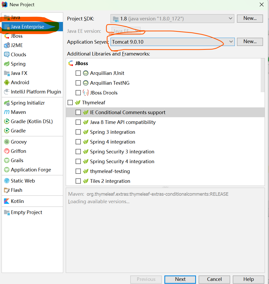This screenshot has width=269, height=284.
Task: Select the Spring leaf icon
Action: coord(7,64)
